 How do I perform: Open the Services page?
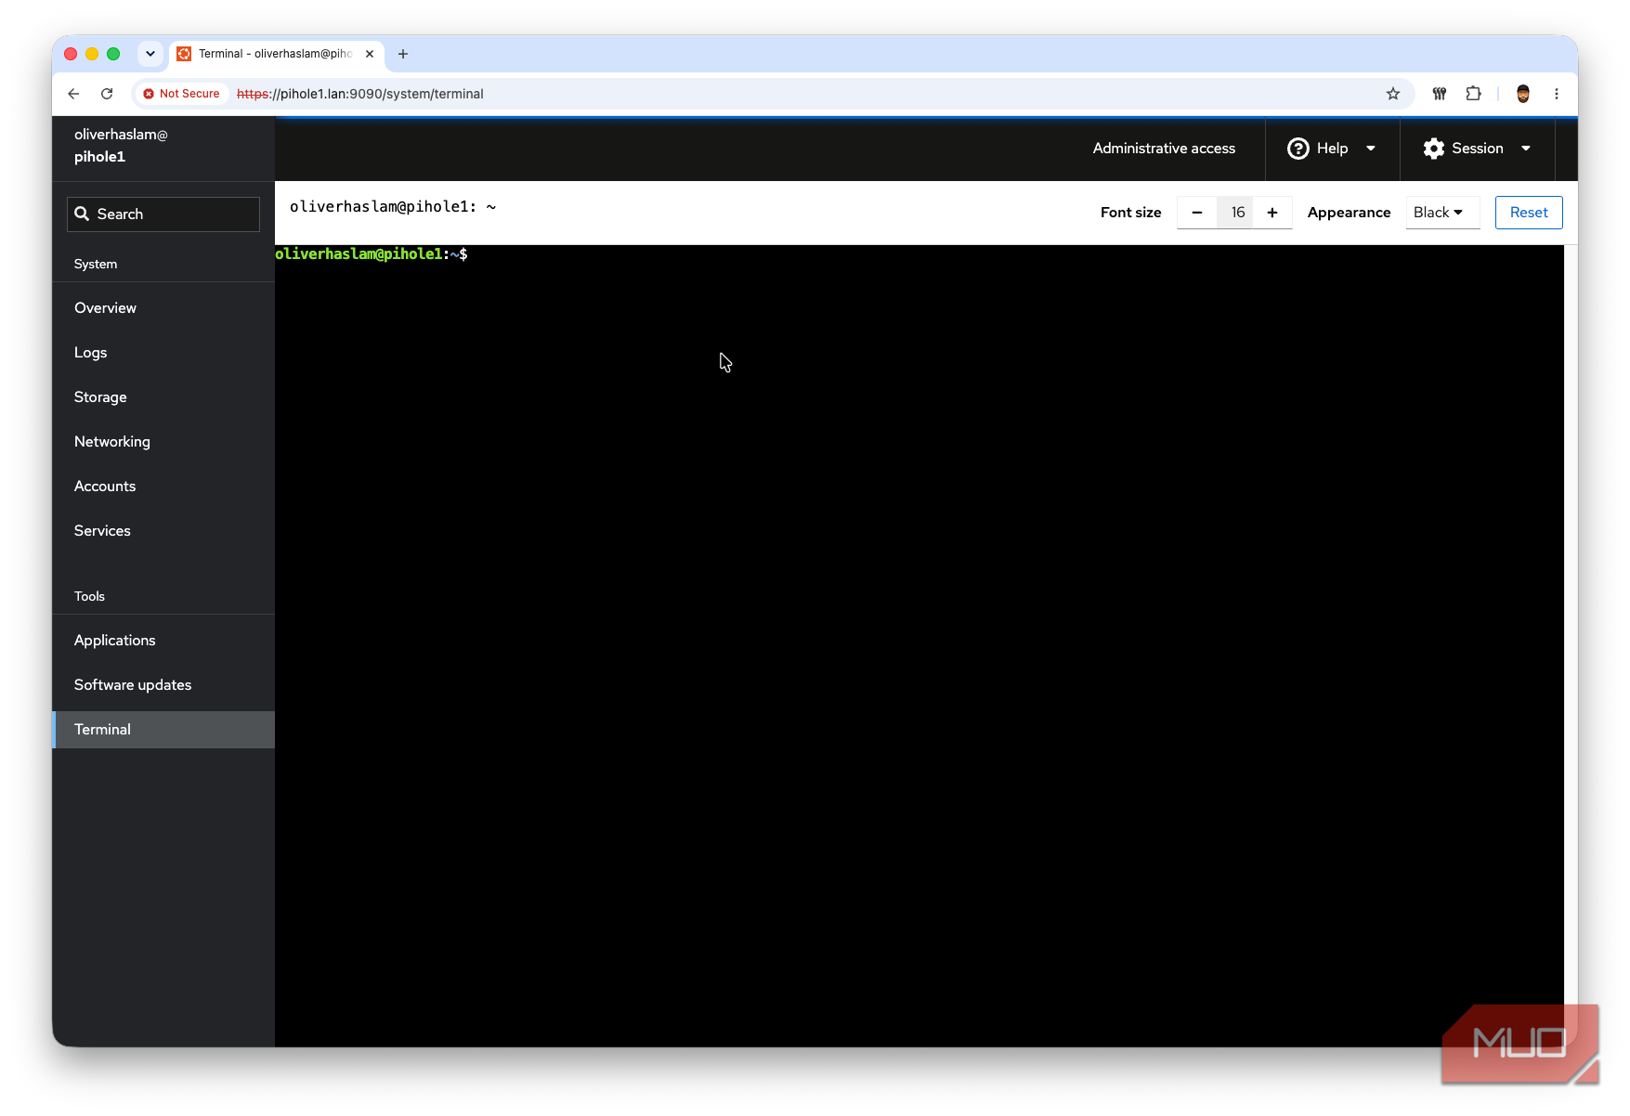pos(163,531)
